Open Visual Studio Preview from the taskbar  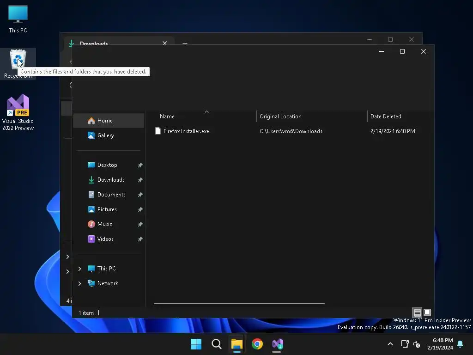pyautogui.click(x=278, y=344)
